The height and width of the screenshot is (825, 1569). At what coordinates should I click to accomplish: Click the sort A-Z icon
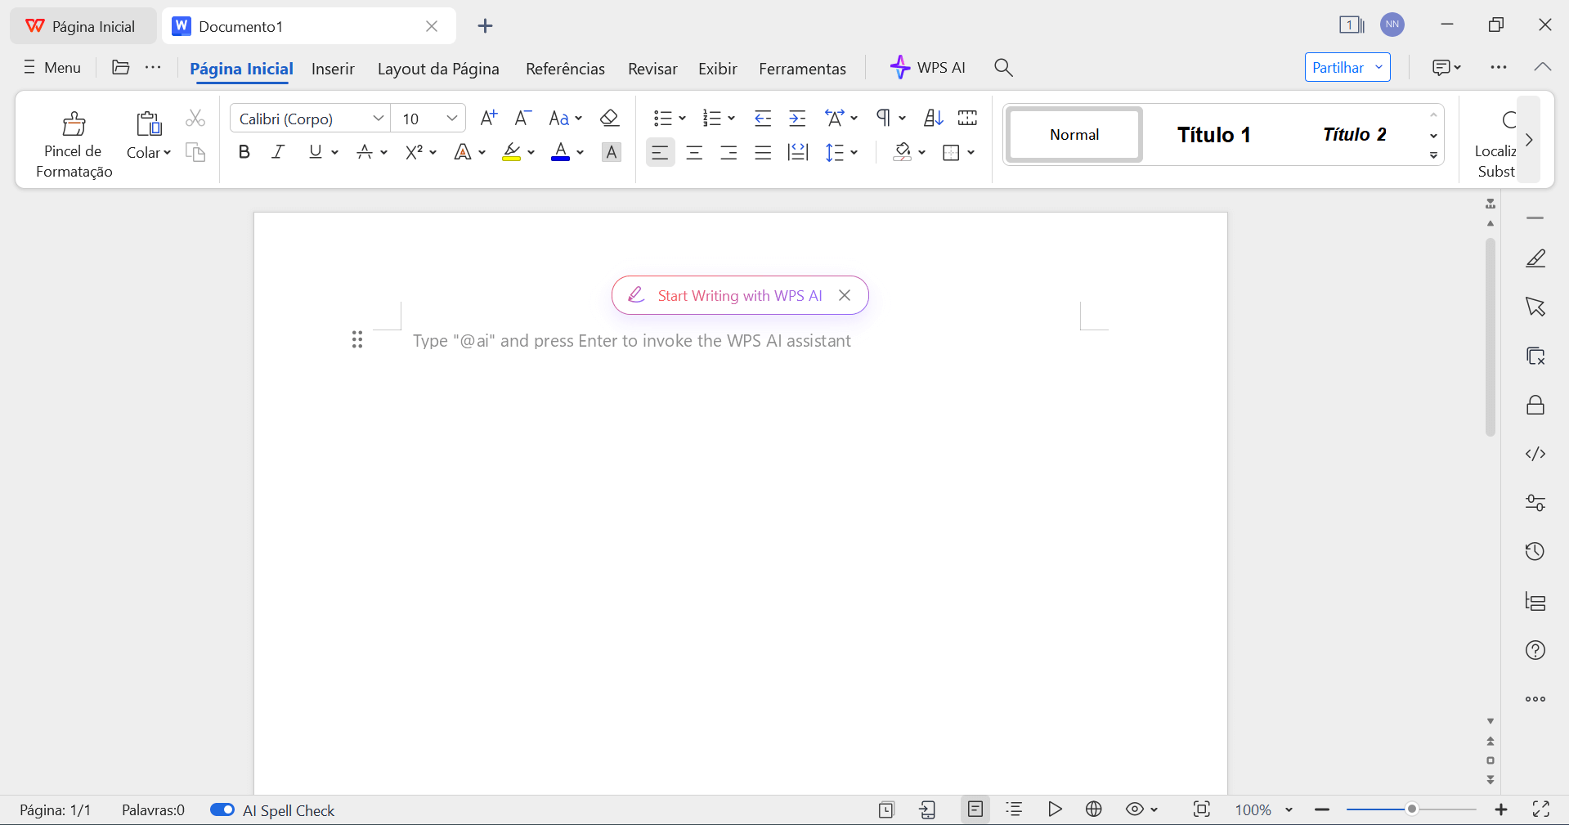(933, 119)
